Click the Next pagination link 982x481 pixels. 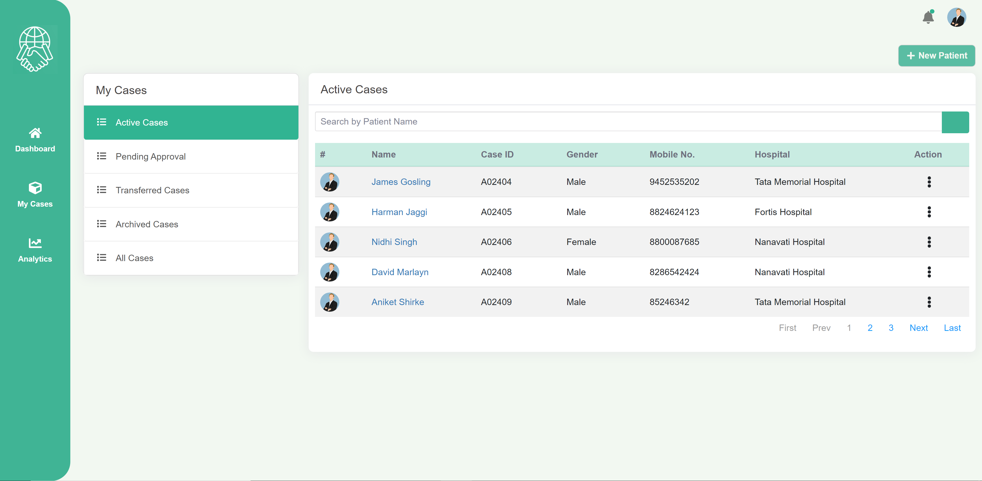click(x=919, y=328)
